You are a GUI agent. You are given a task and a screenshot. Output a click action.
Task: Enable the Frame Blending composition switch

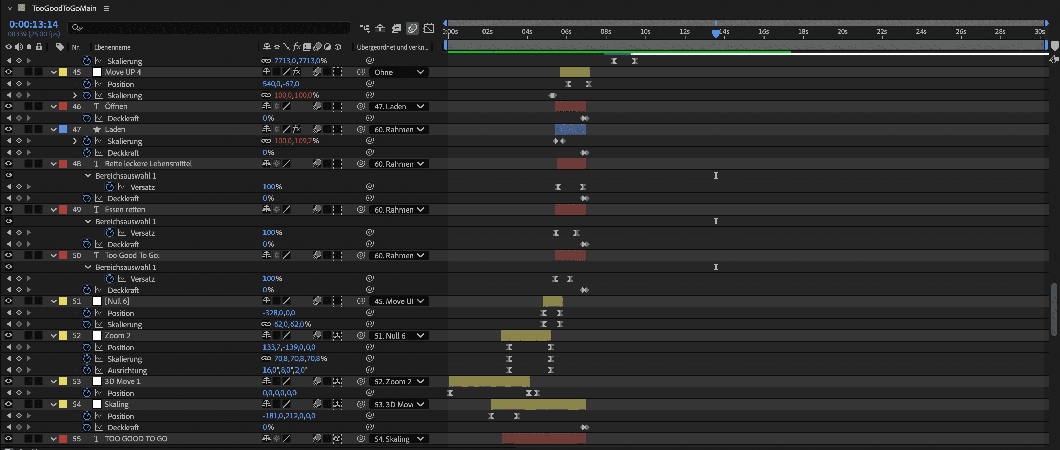pos(396,28)
